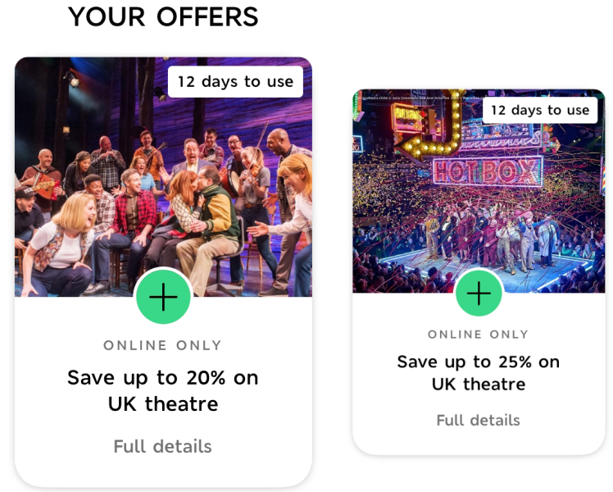613x492 pixels.
Task: Add the 20% UK theatre offer with plus icon
Action: point(163,297)
